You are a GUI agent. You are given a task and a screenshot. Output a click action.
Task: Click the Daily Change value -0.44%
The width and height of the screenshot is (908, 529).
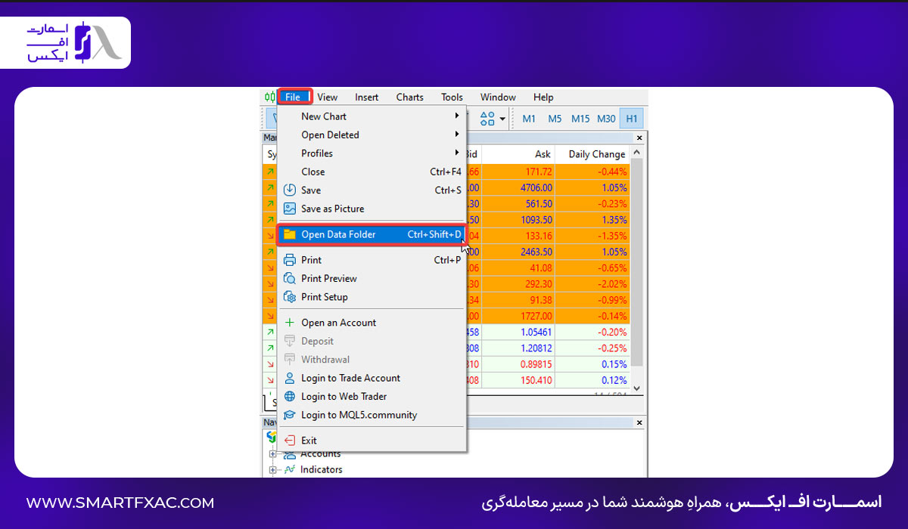click(611, 172)
